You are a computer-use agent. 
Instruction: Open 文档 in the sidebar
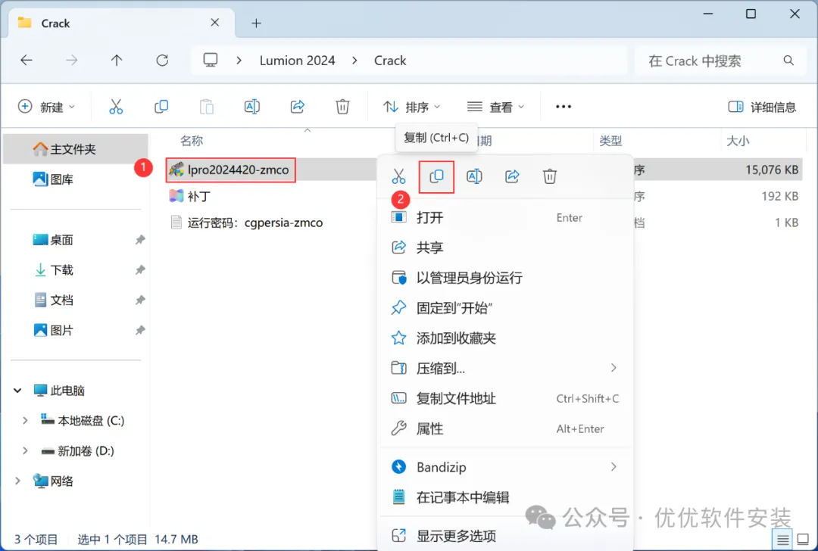tap(53, 300)
